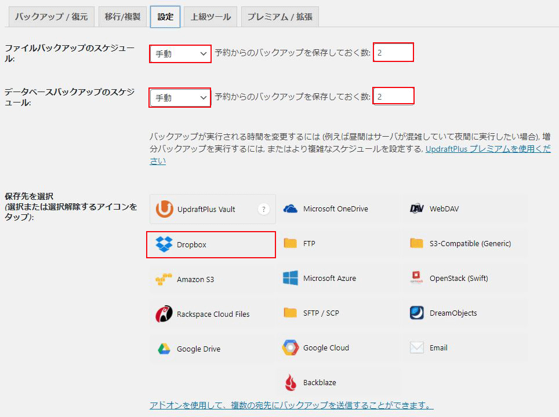Select the Dropbox storage icon
This screenshot has height=417, width=559.
click(164, 244)
